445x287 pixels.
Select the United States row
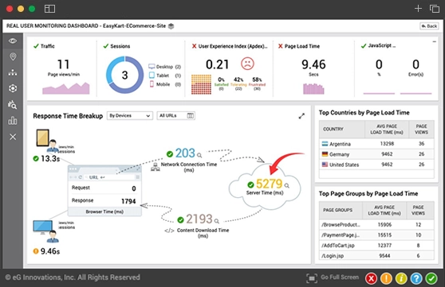pyautogui.click(x=376, y=165)
